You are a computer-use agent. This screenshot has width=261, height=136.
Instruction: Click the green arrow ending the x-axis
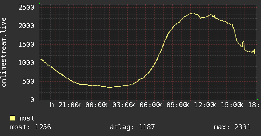coord(258,100)
